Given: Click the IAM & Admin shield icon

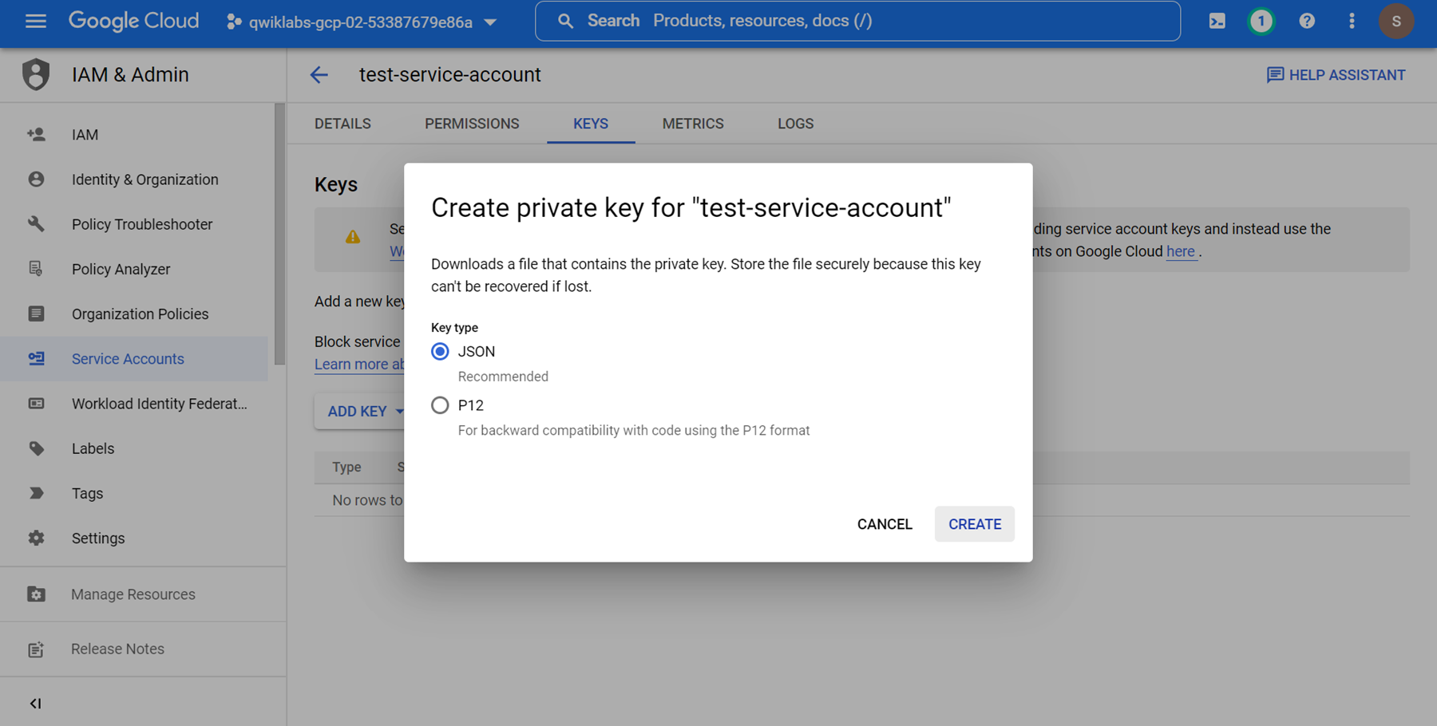Looking at the screenshot, I should point(36,74).
